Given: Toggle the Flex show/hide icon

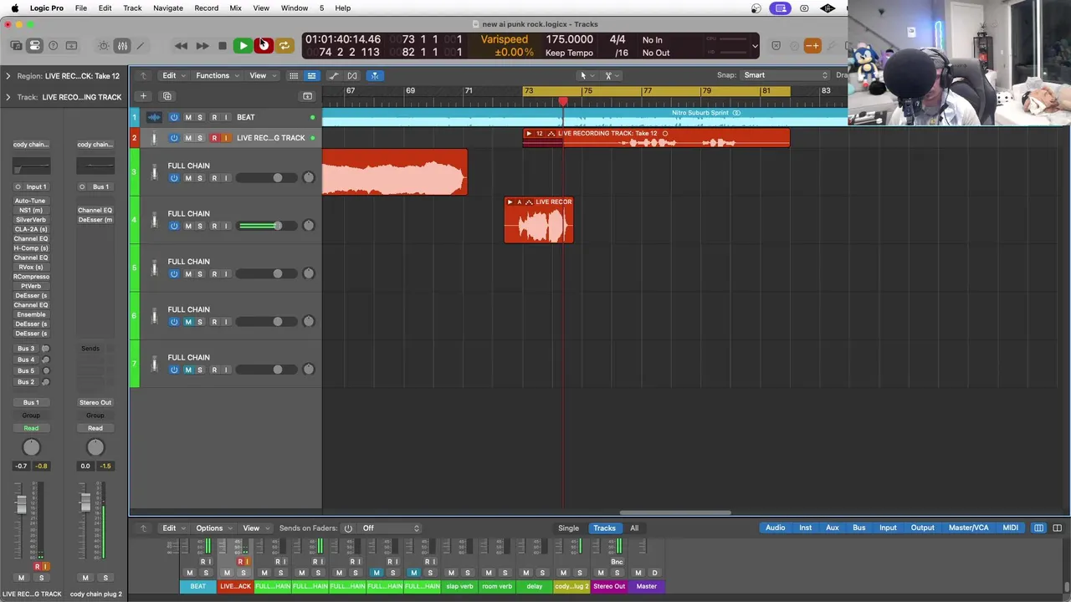Looking at the screenshot, I should 352,75.
